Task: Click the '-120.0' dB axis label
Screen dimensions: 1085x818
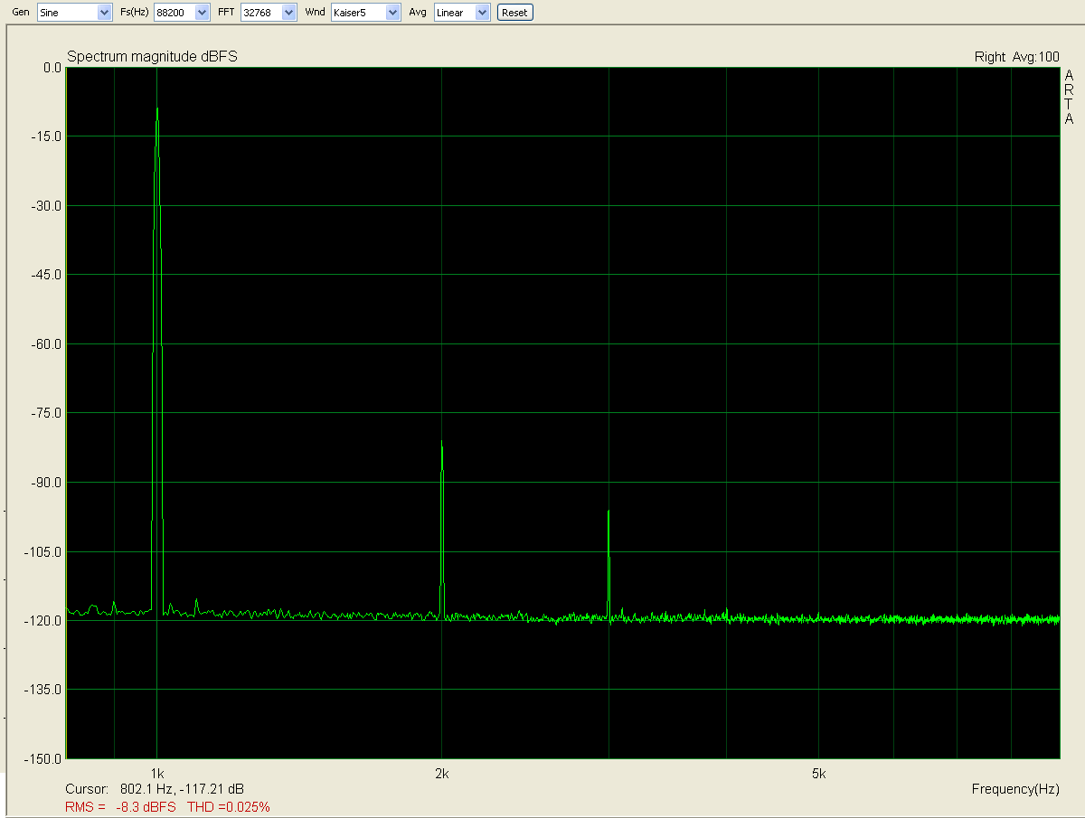Action: pos(43,621)
